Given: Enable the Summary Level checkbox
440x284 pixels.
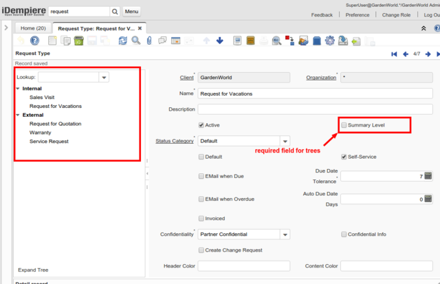Looking at the screenshot, I should tap(344, 125).
